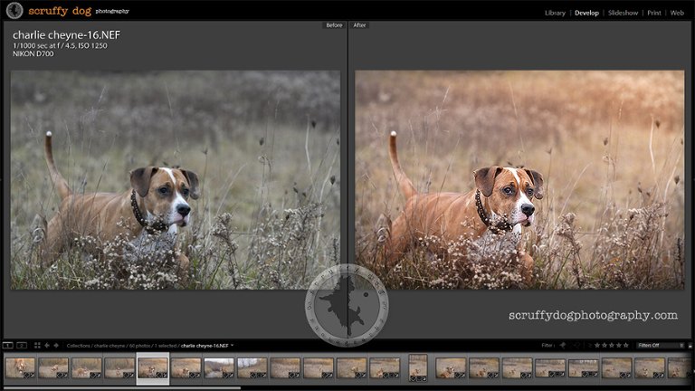Viewport: 695px width, 391px height.
Task: Go to the Web module
Action: pyautogui.click(x=676, y=14)
